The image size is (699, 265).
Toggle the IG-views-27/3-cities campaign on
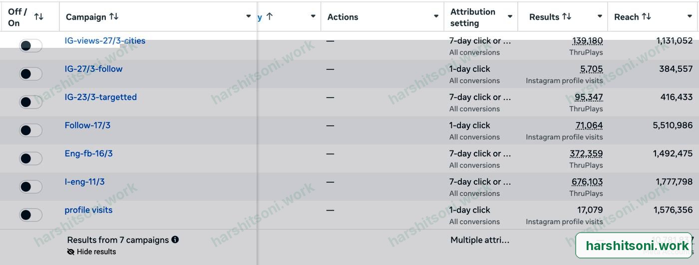30,46
